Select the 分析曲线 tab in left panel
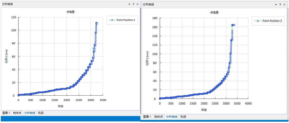Screen dimensions: 289x123 pos(29,113)
